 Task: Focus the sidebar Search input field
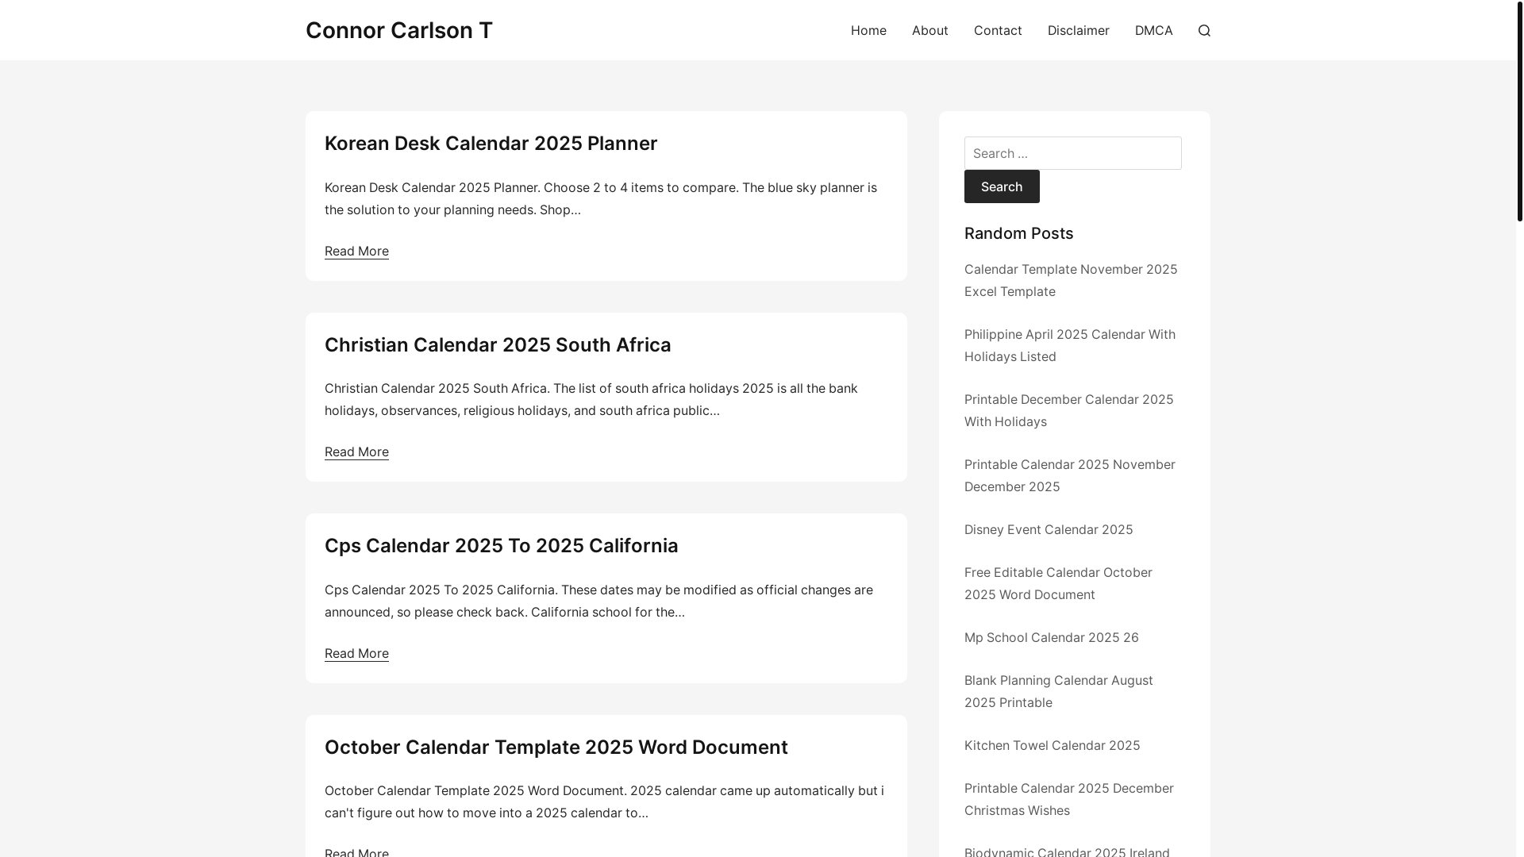tap(1072, 153)
